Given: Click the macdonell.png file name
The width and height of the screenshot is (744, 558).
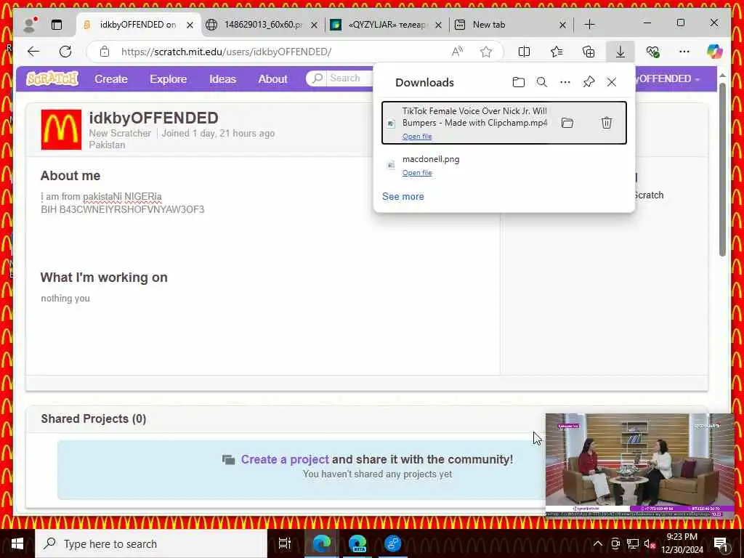Looking at the screenshot, I should [431, 159].
